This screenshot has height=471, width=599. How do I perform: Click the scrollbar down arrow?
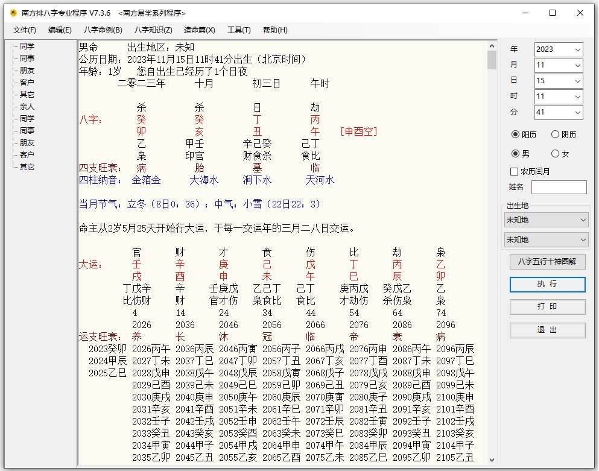tap(492, 460)
